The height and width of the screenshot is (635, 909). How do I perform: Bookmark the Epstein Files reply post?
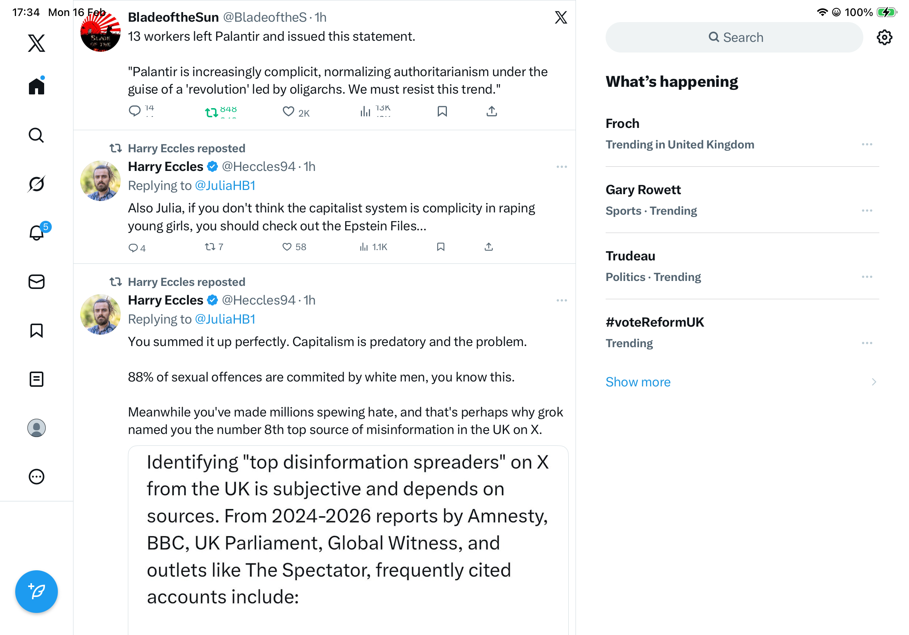pos(441,247)
